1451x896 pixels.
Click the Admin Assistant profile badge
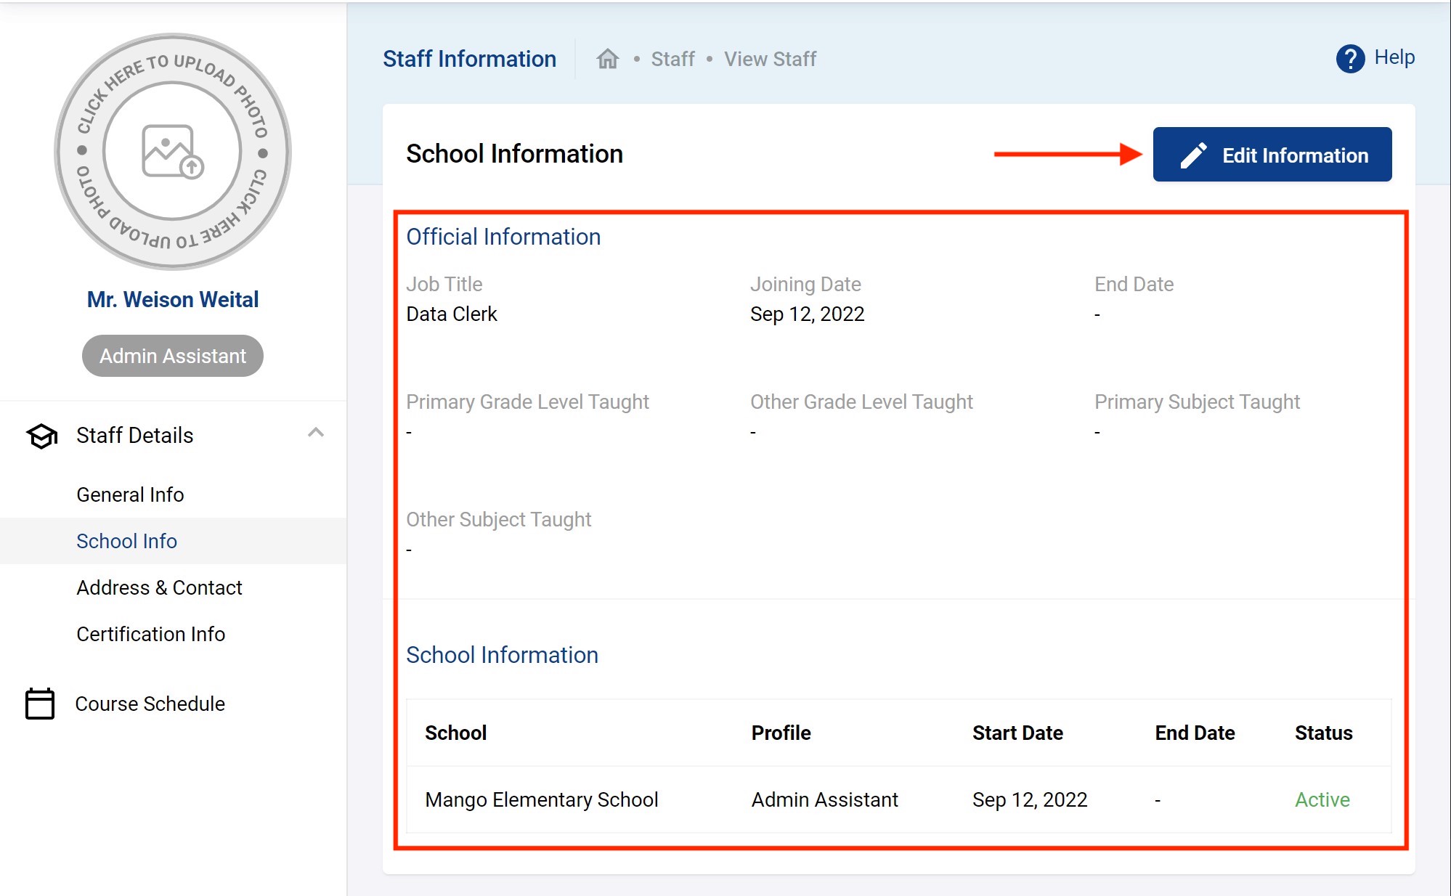(x=172, y=356)
